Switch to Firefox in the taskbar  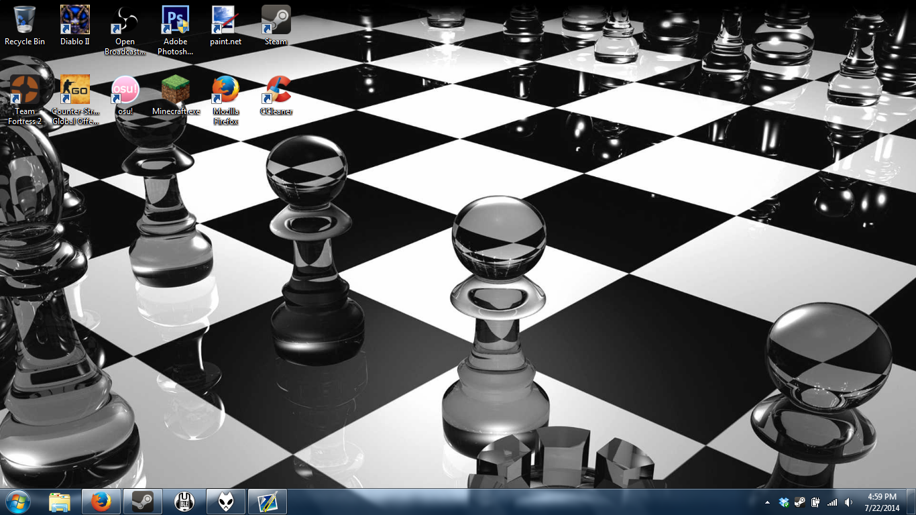[101, 502]
